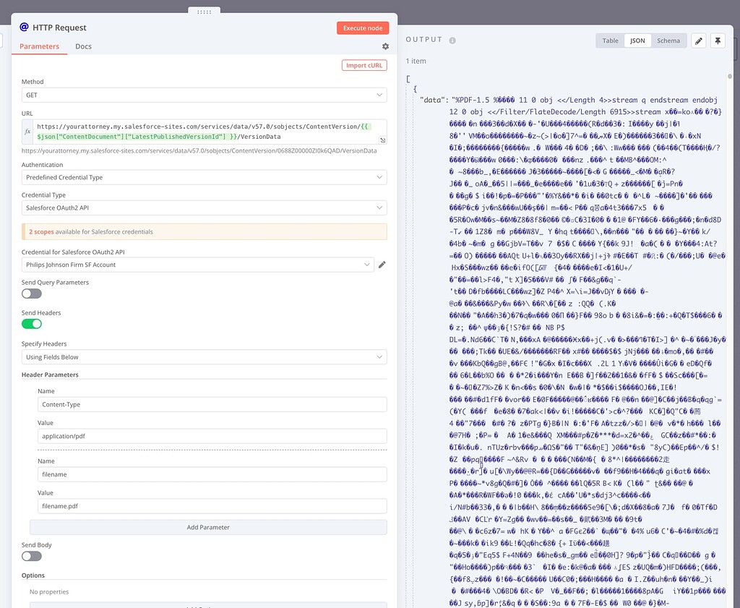
Task: Open the node settings gear icon
Action: tap(385, 46)
